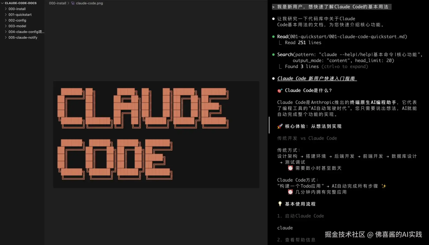Screen dimensions: 429x245
Task: Click the 000-install breadcrumb segment
Action: (57, 3)
